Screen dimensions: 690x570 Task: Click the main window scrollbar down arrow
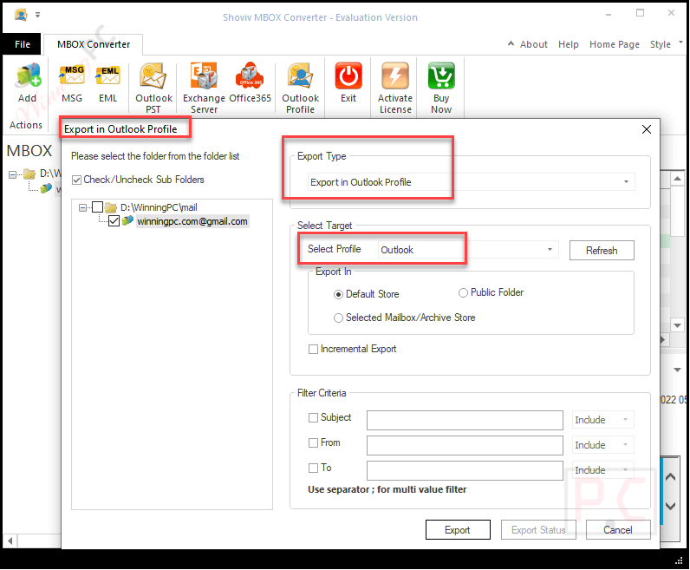677,325
